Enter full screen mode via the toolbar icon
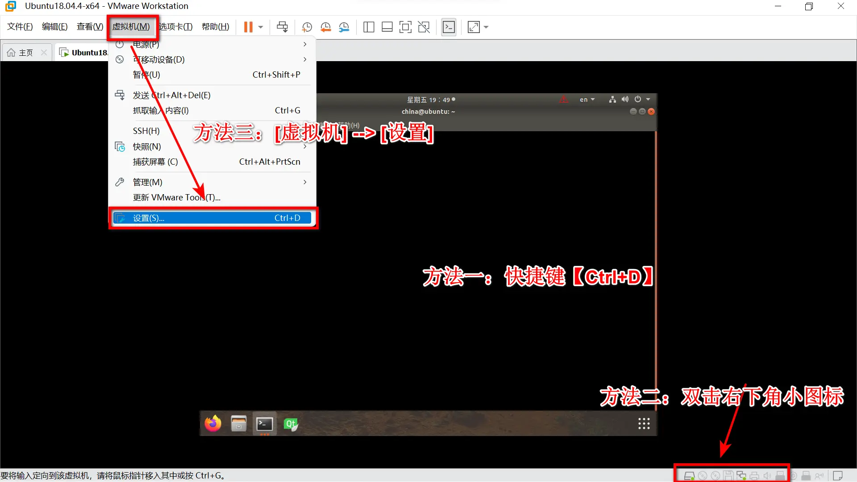 click(x=405, y=27)
